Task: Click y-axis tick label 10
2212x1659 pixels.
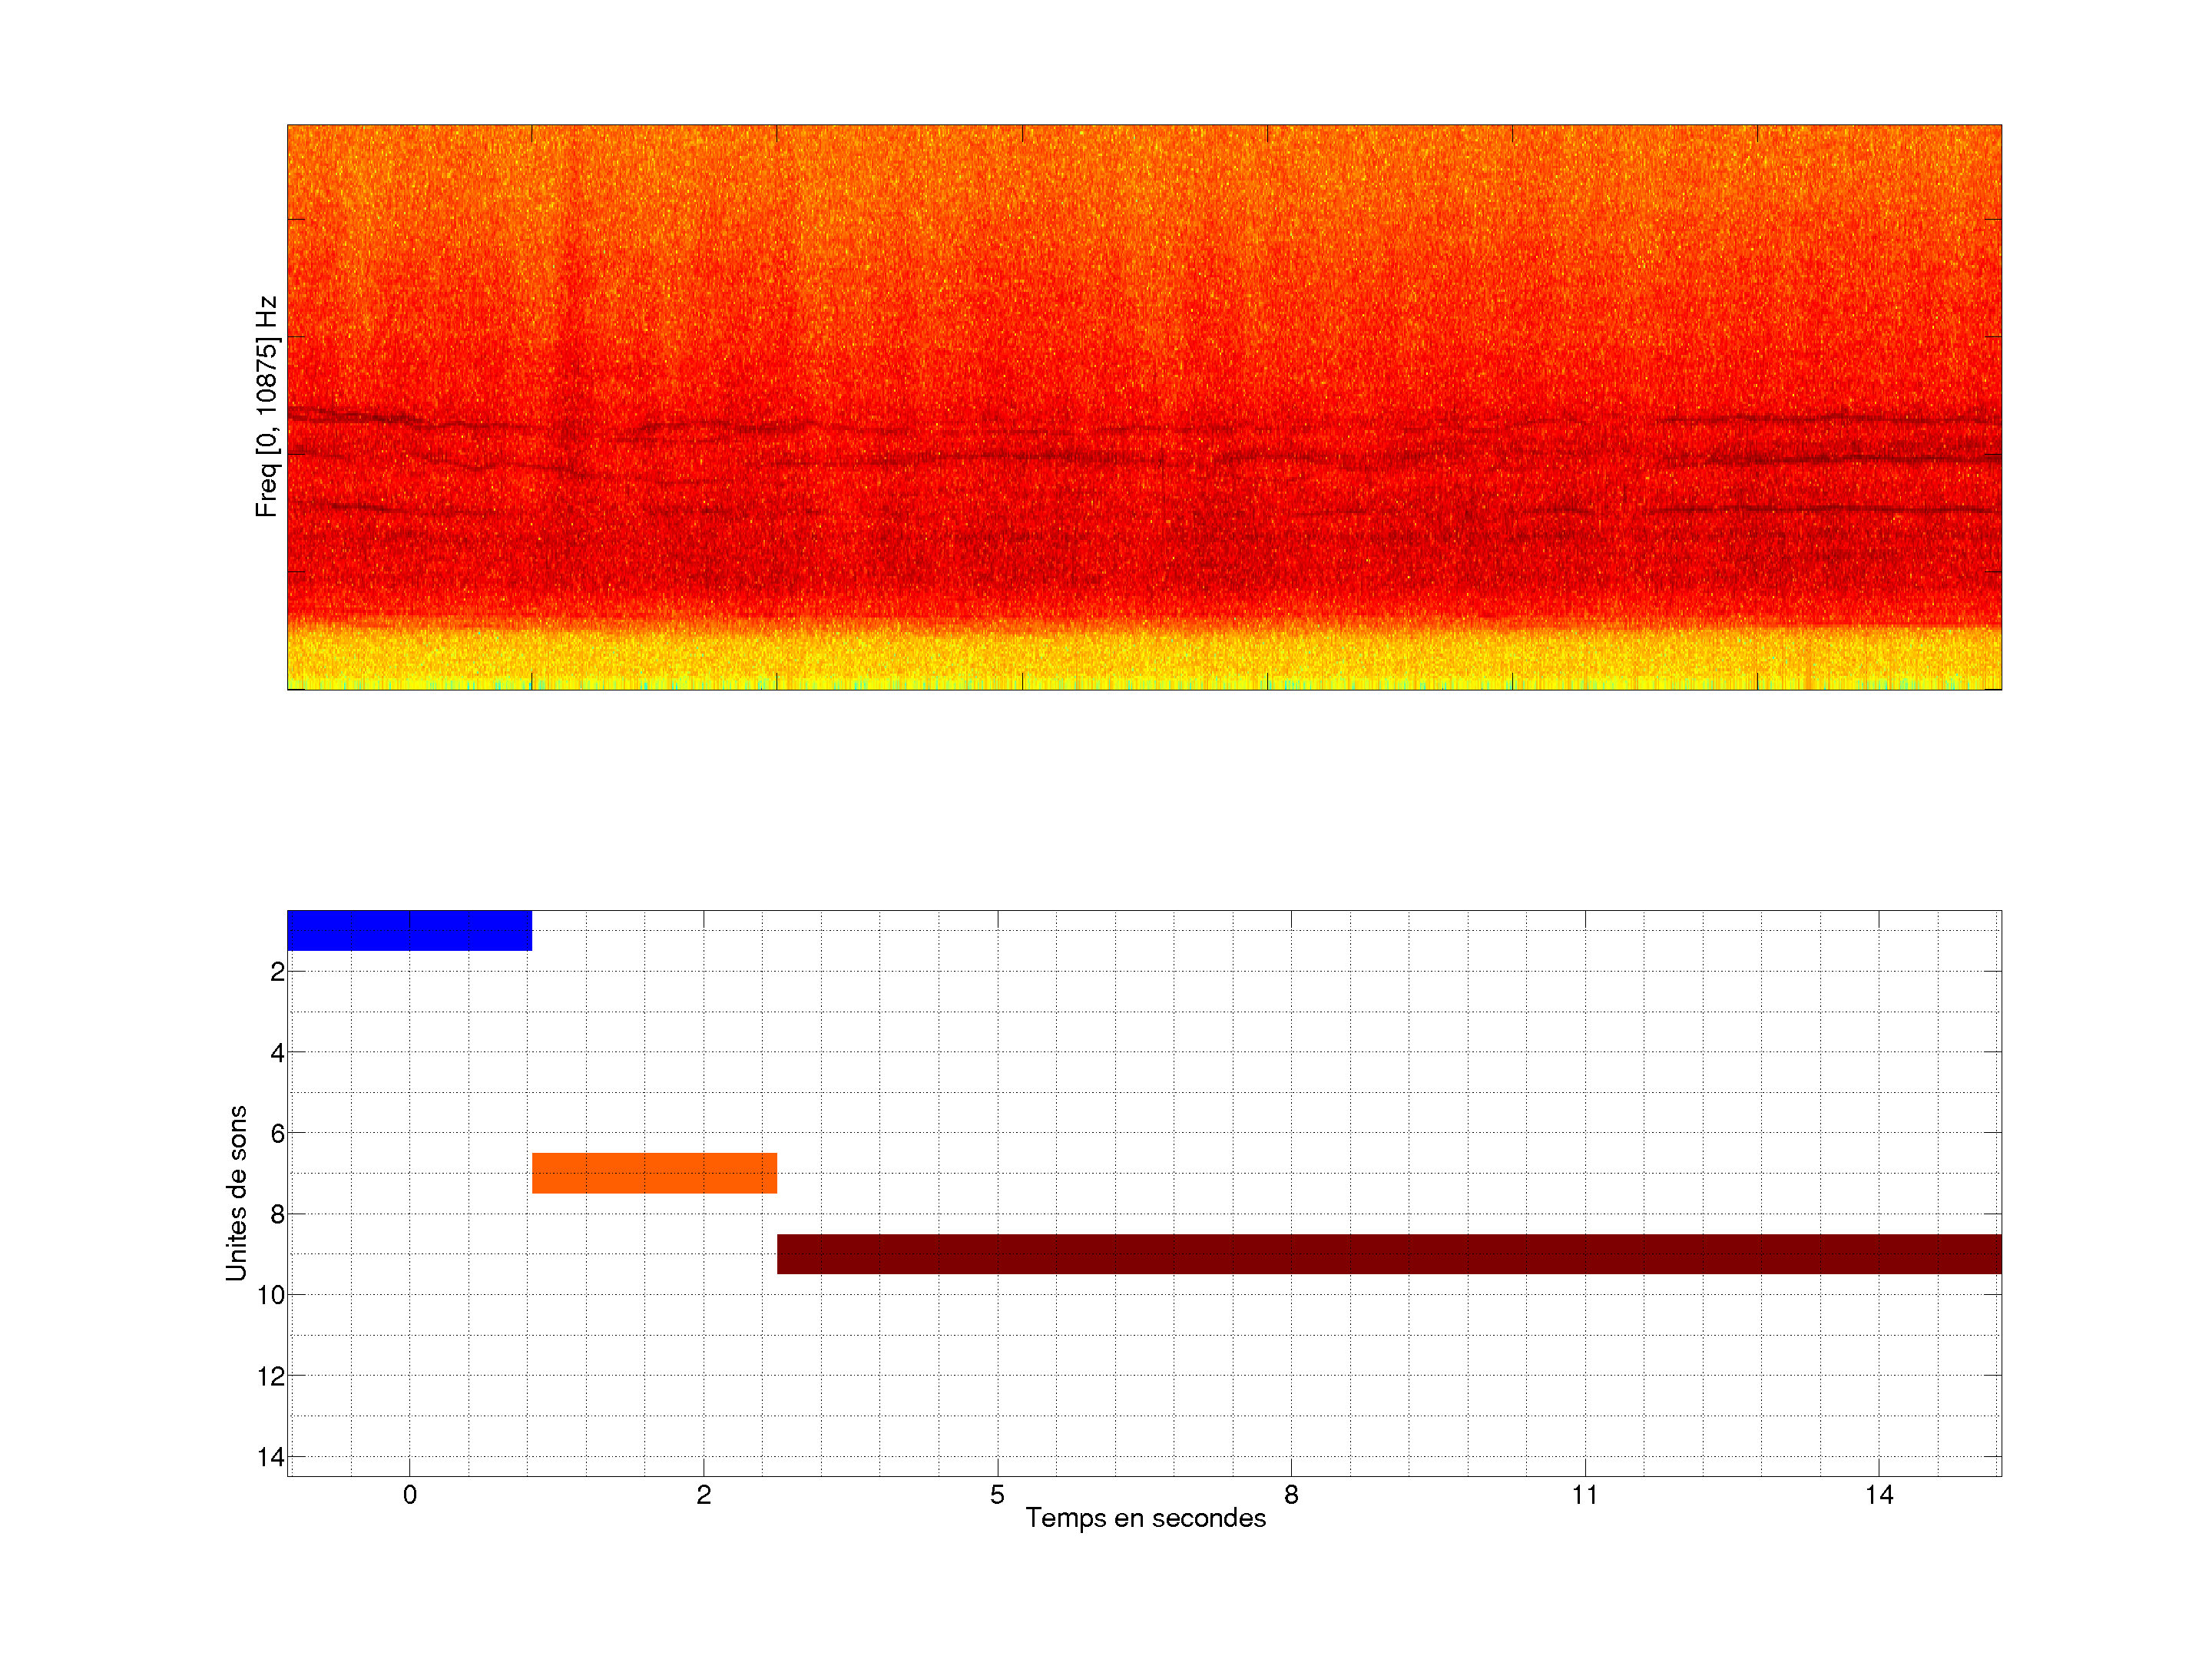Action: (x=271, y=1296)
